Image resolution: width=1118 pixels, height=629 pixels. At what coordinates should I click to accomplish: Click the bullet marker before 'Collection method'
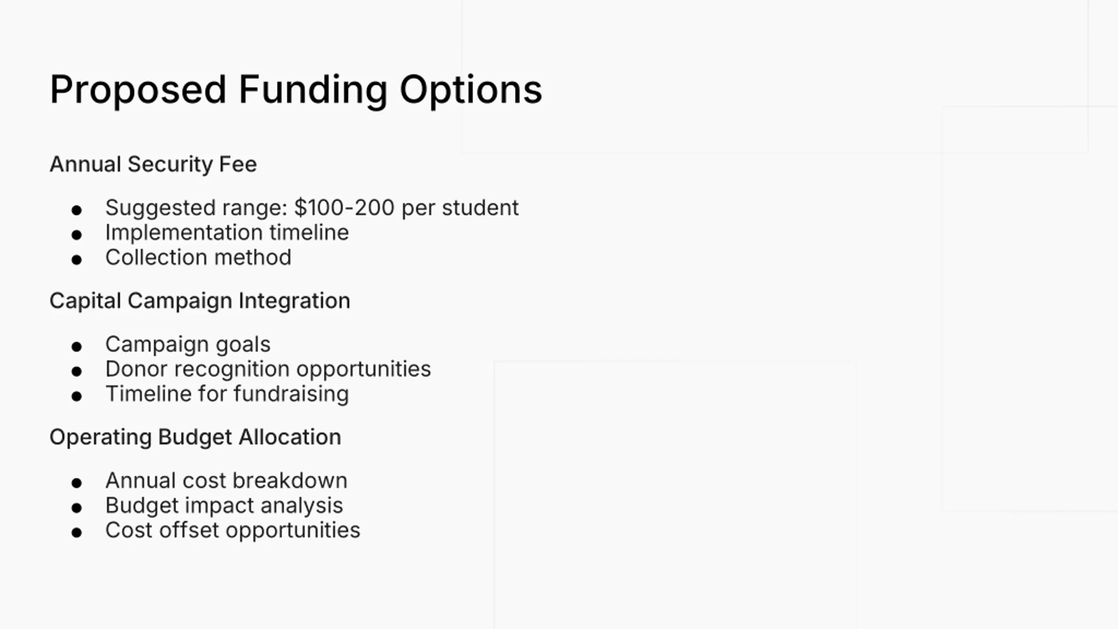point(77,260)
